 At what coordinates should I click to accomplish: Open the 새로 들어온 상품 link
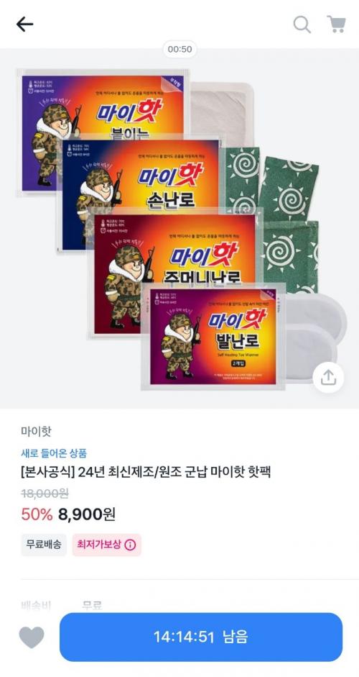tap(54, 453)
